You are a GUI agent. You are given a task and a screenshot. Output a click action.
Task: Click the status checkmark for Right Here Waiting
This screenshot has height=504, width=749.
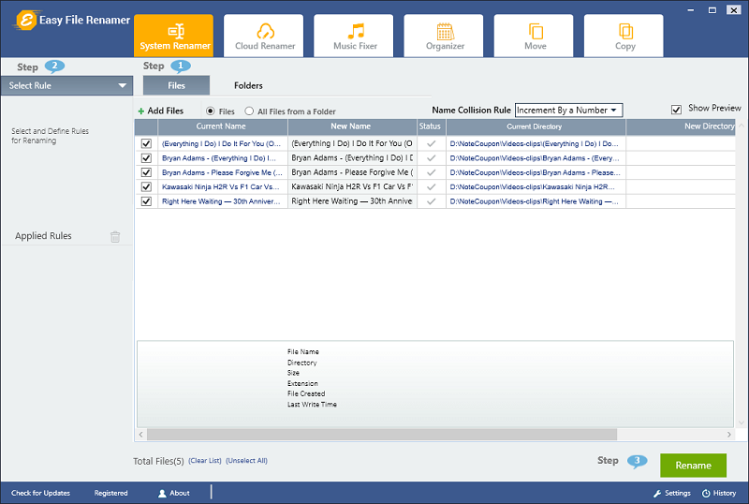point(432,201)
